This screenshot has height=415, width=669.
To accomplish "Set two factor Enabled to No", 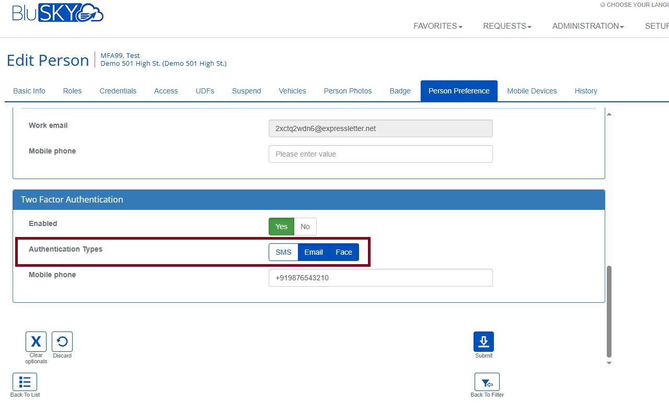I will [305, 227].
